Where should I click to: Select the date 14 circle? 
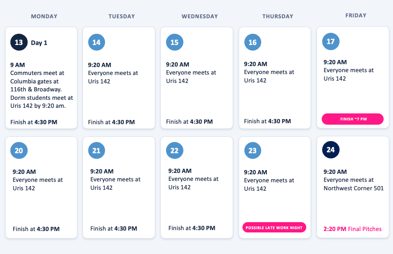tap(97, 42)
